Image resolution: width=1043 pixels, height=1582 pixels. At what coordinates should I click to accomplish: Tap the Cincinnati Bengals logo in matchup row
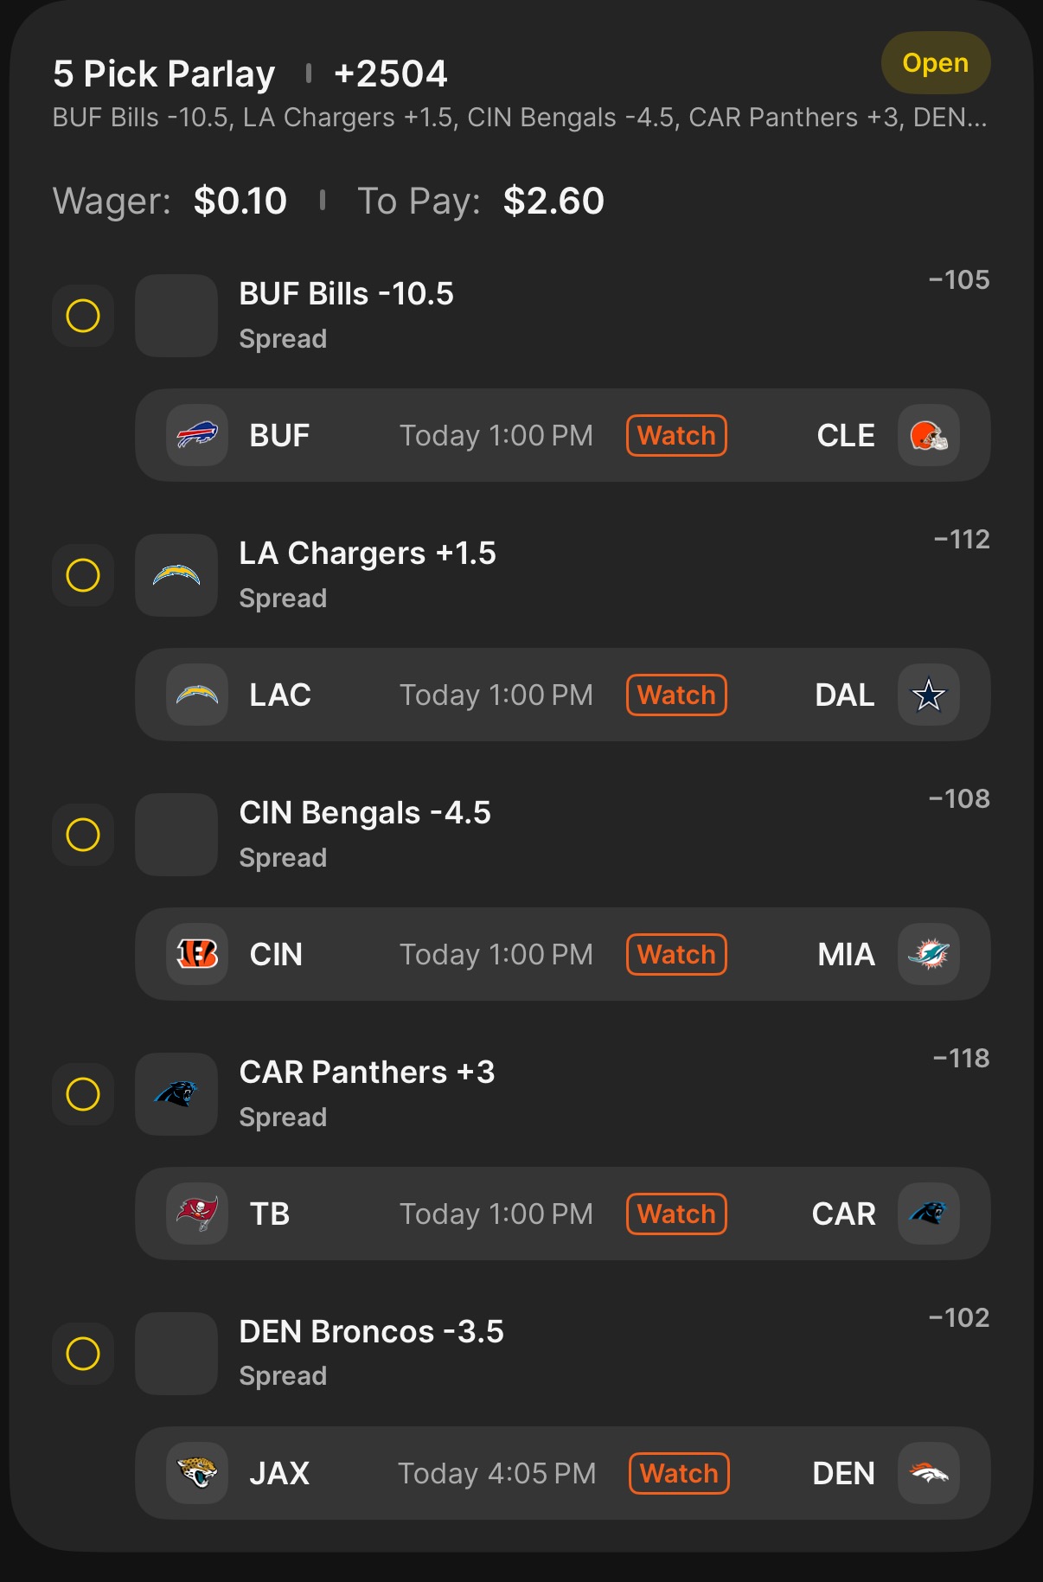coord(197,954)
